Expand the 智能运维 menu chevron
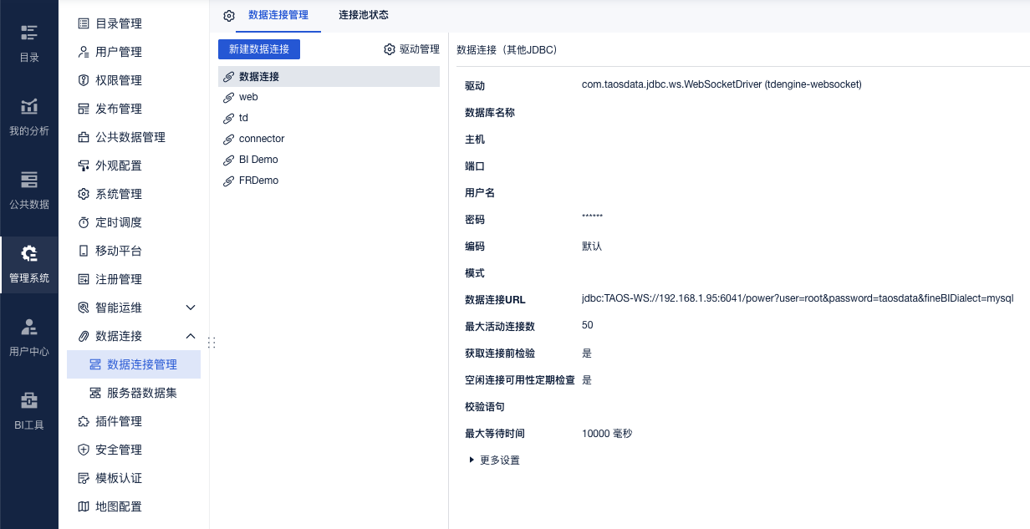1030x529 pixels. pyautogui.click(x=191, y=308)
